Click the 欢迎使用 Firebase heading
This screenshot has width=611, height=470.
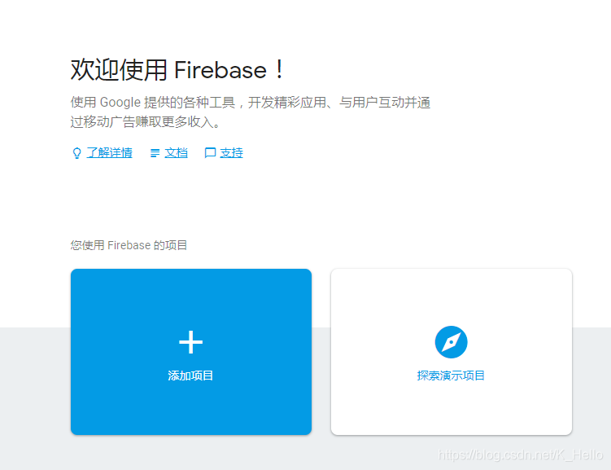[x=178, y=70]
